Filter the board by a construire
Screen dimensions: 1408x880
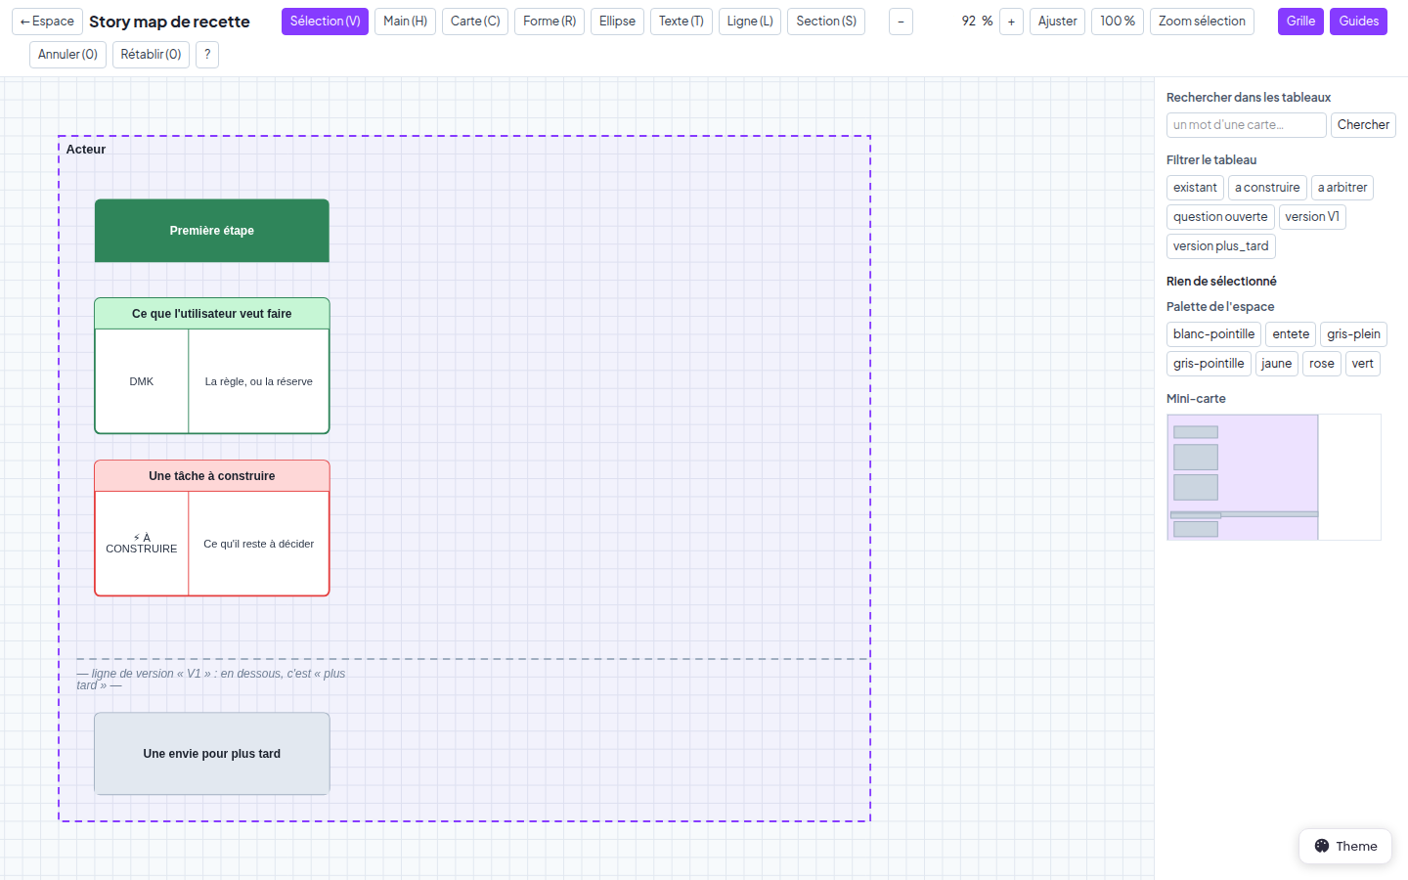click(x=1267, y=188)
